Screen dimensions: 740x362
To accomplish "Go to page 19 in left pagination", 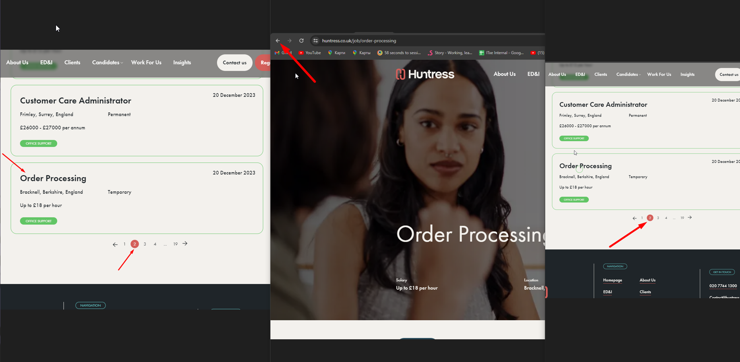I will point(175,244).
